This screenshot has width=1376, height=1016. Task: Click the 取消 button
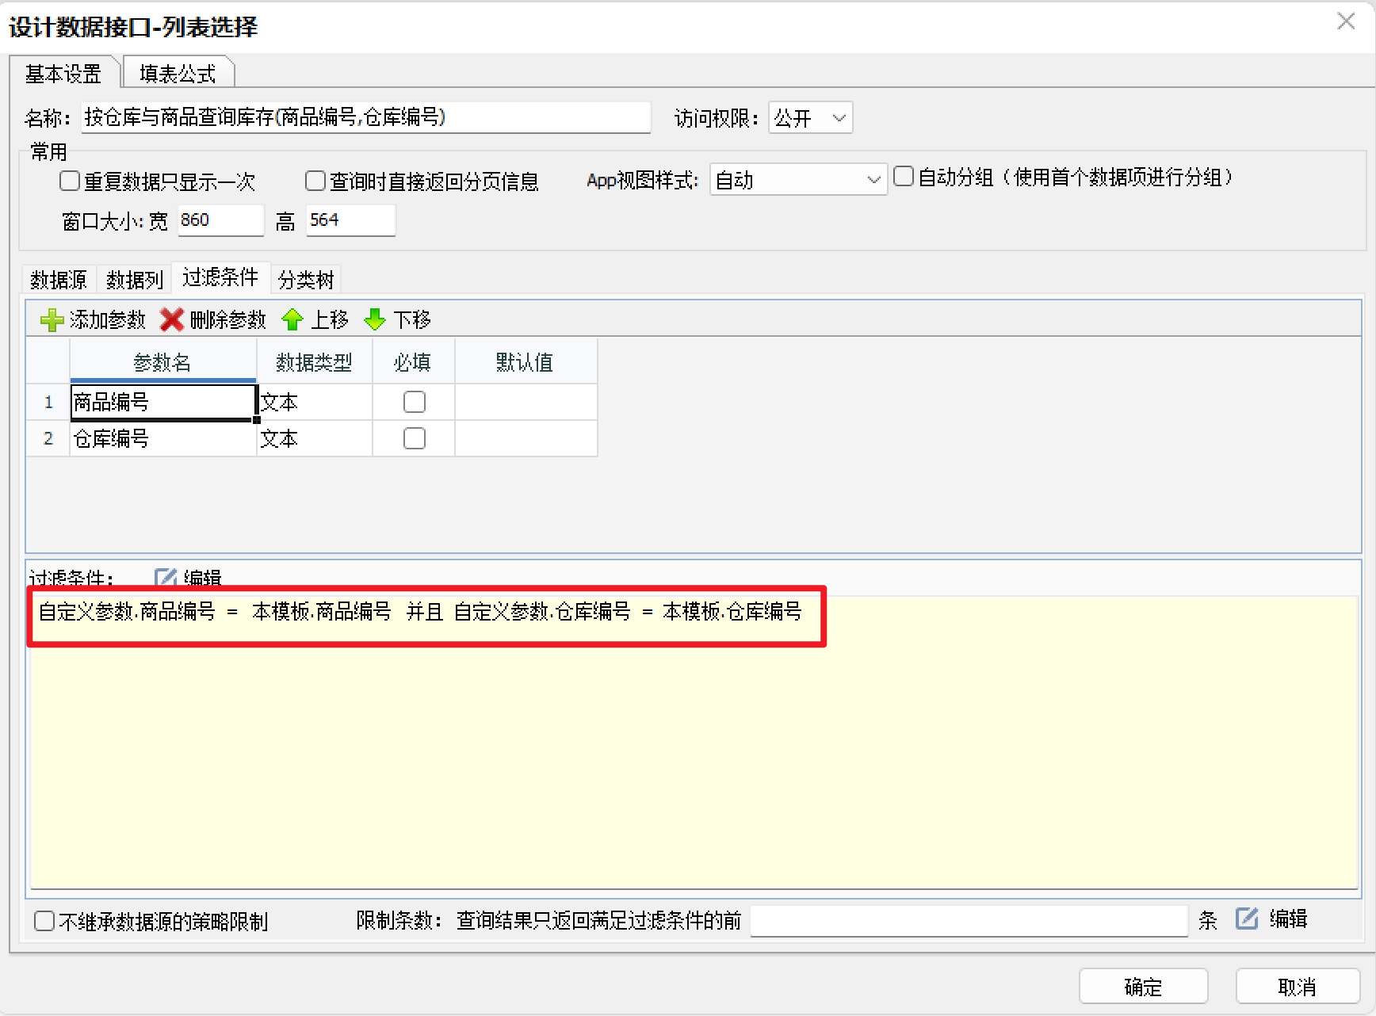tap(1298, 987)
